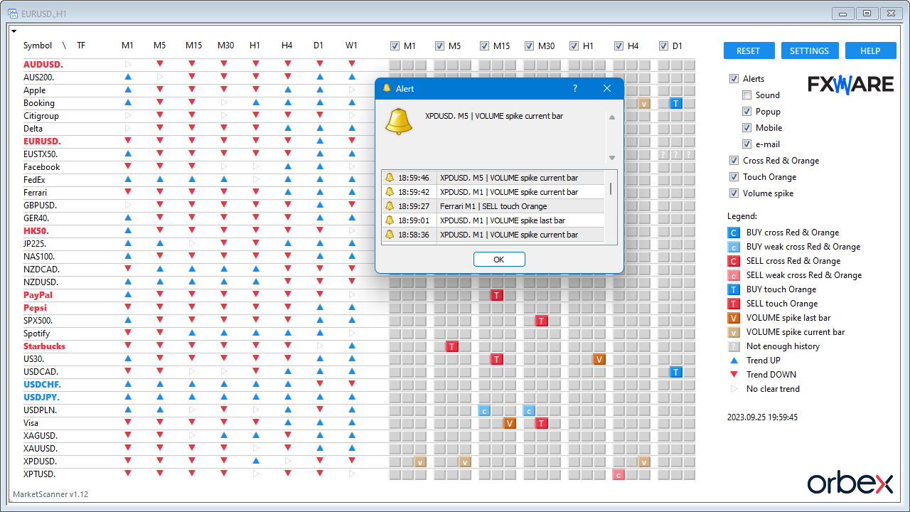This screenshot has width=910, height=512.
Task: Enable the Sound alert checkbox
Action: pos(746,95)
